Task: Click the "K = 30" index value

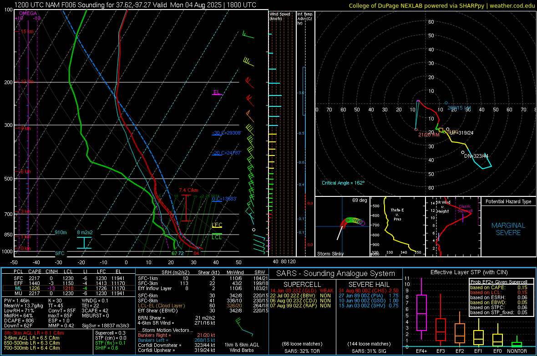Action: click(x=55, y=301)
